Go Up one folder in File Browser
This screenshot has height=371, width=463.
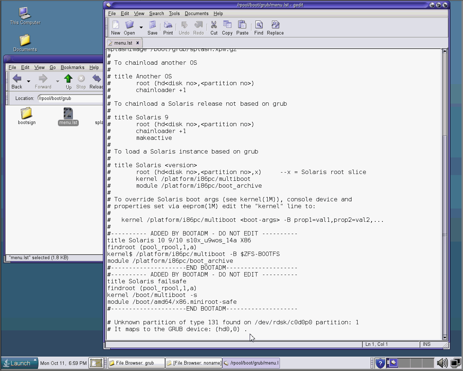tap(68, 82)
